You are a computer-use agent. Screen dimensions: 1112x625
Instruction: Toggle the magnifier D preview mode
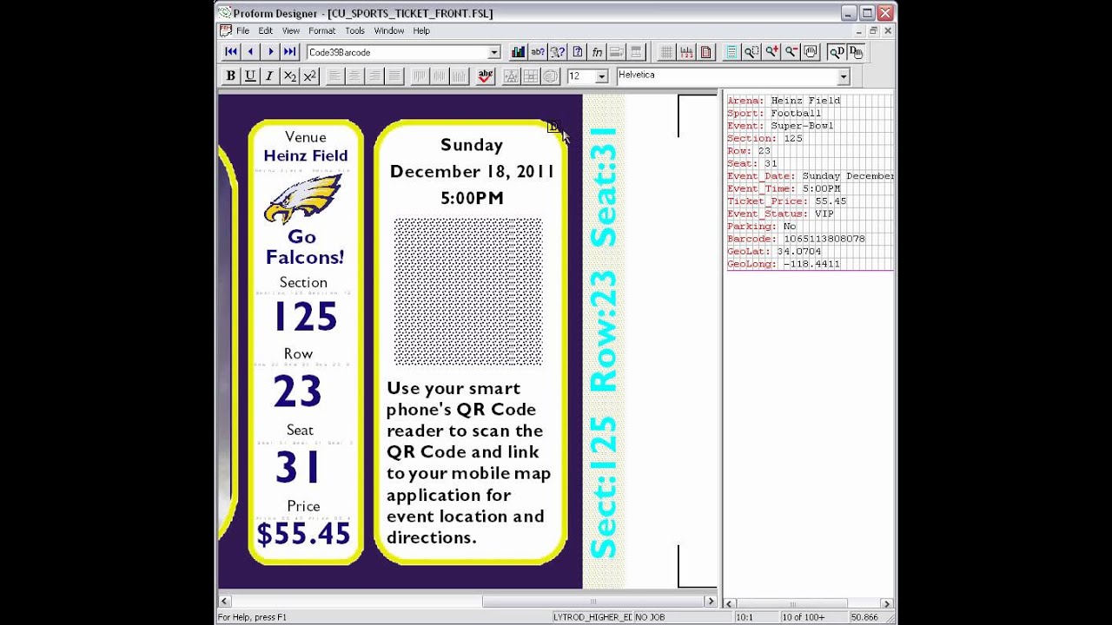point(836,52)
